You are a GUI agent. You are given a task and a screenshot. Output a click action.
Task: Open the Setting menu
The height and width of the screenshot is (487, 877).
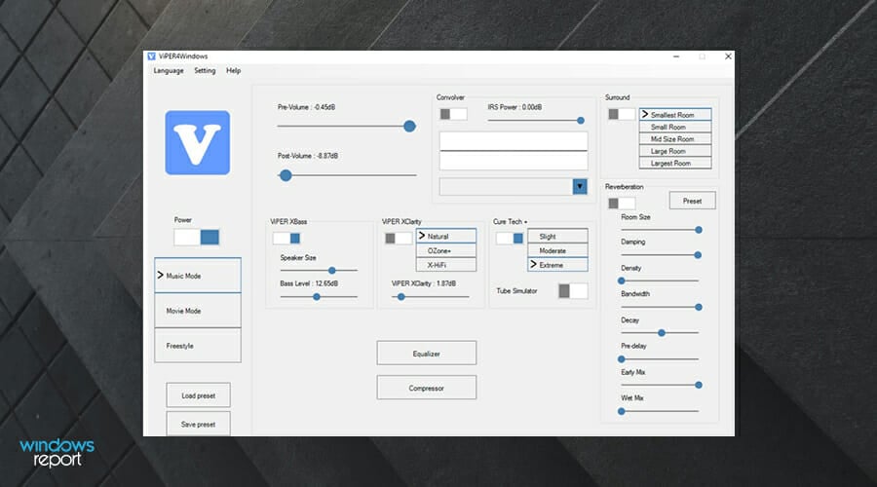(205, 71)
